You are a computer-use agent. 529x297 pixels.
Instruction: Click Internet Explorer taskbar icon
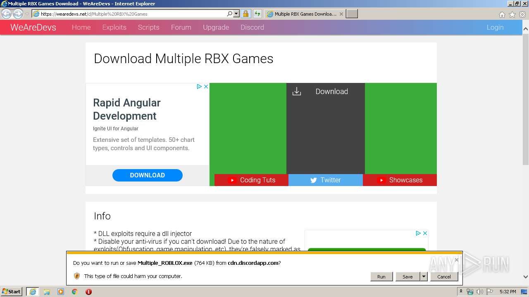33,292
